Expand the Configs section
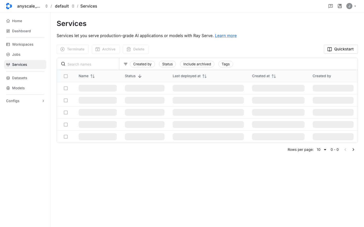 pyautogui.click(x=25, y=101)
